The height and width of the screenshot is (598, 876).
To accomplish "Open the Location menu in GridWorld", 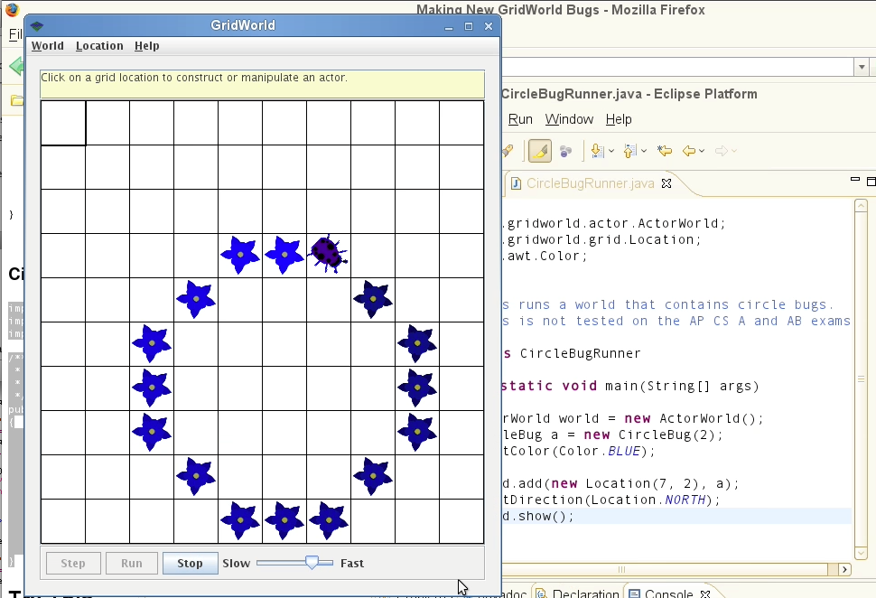I will (99, 46).
